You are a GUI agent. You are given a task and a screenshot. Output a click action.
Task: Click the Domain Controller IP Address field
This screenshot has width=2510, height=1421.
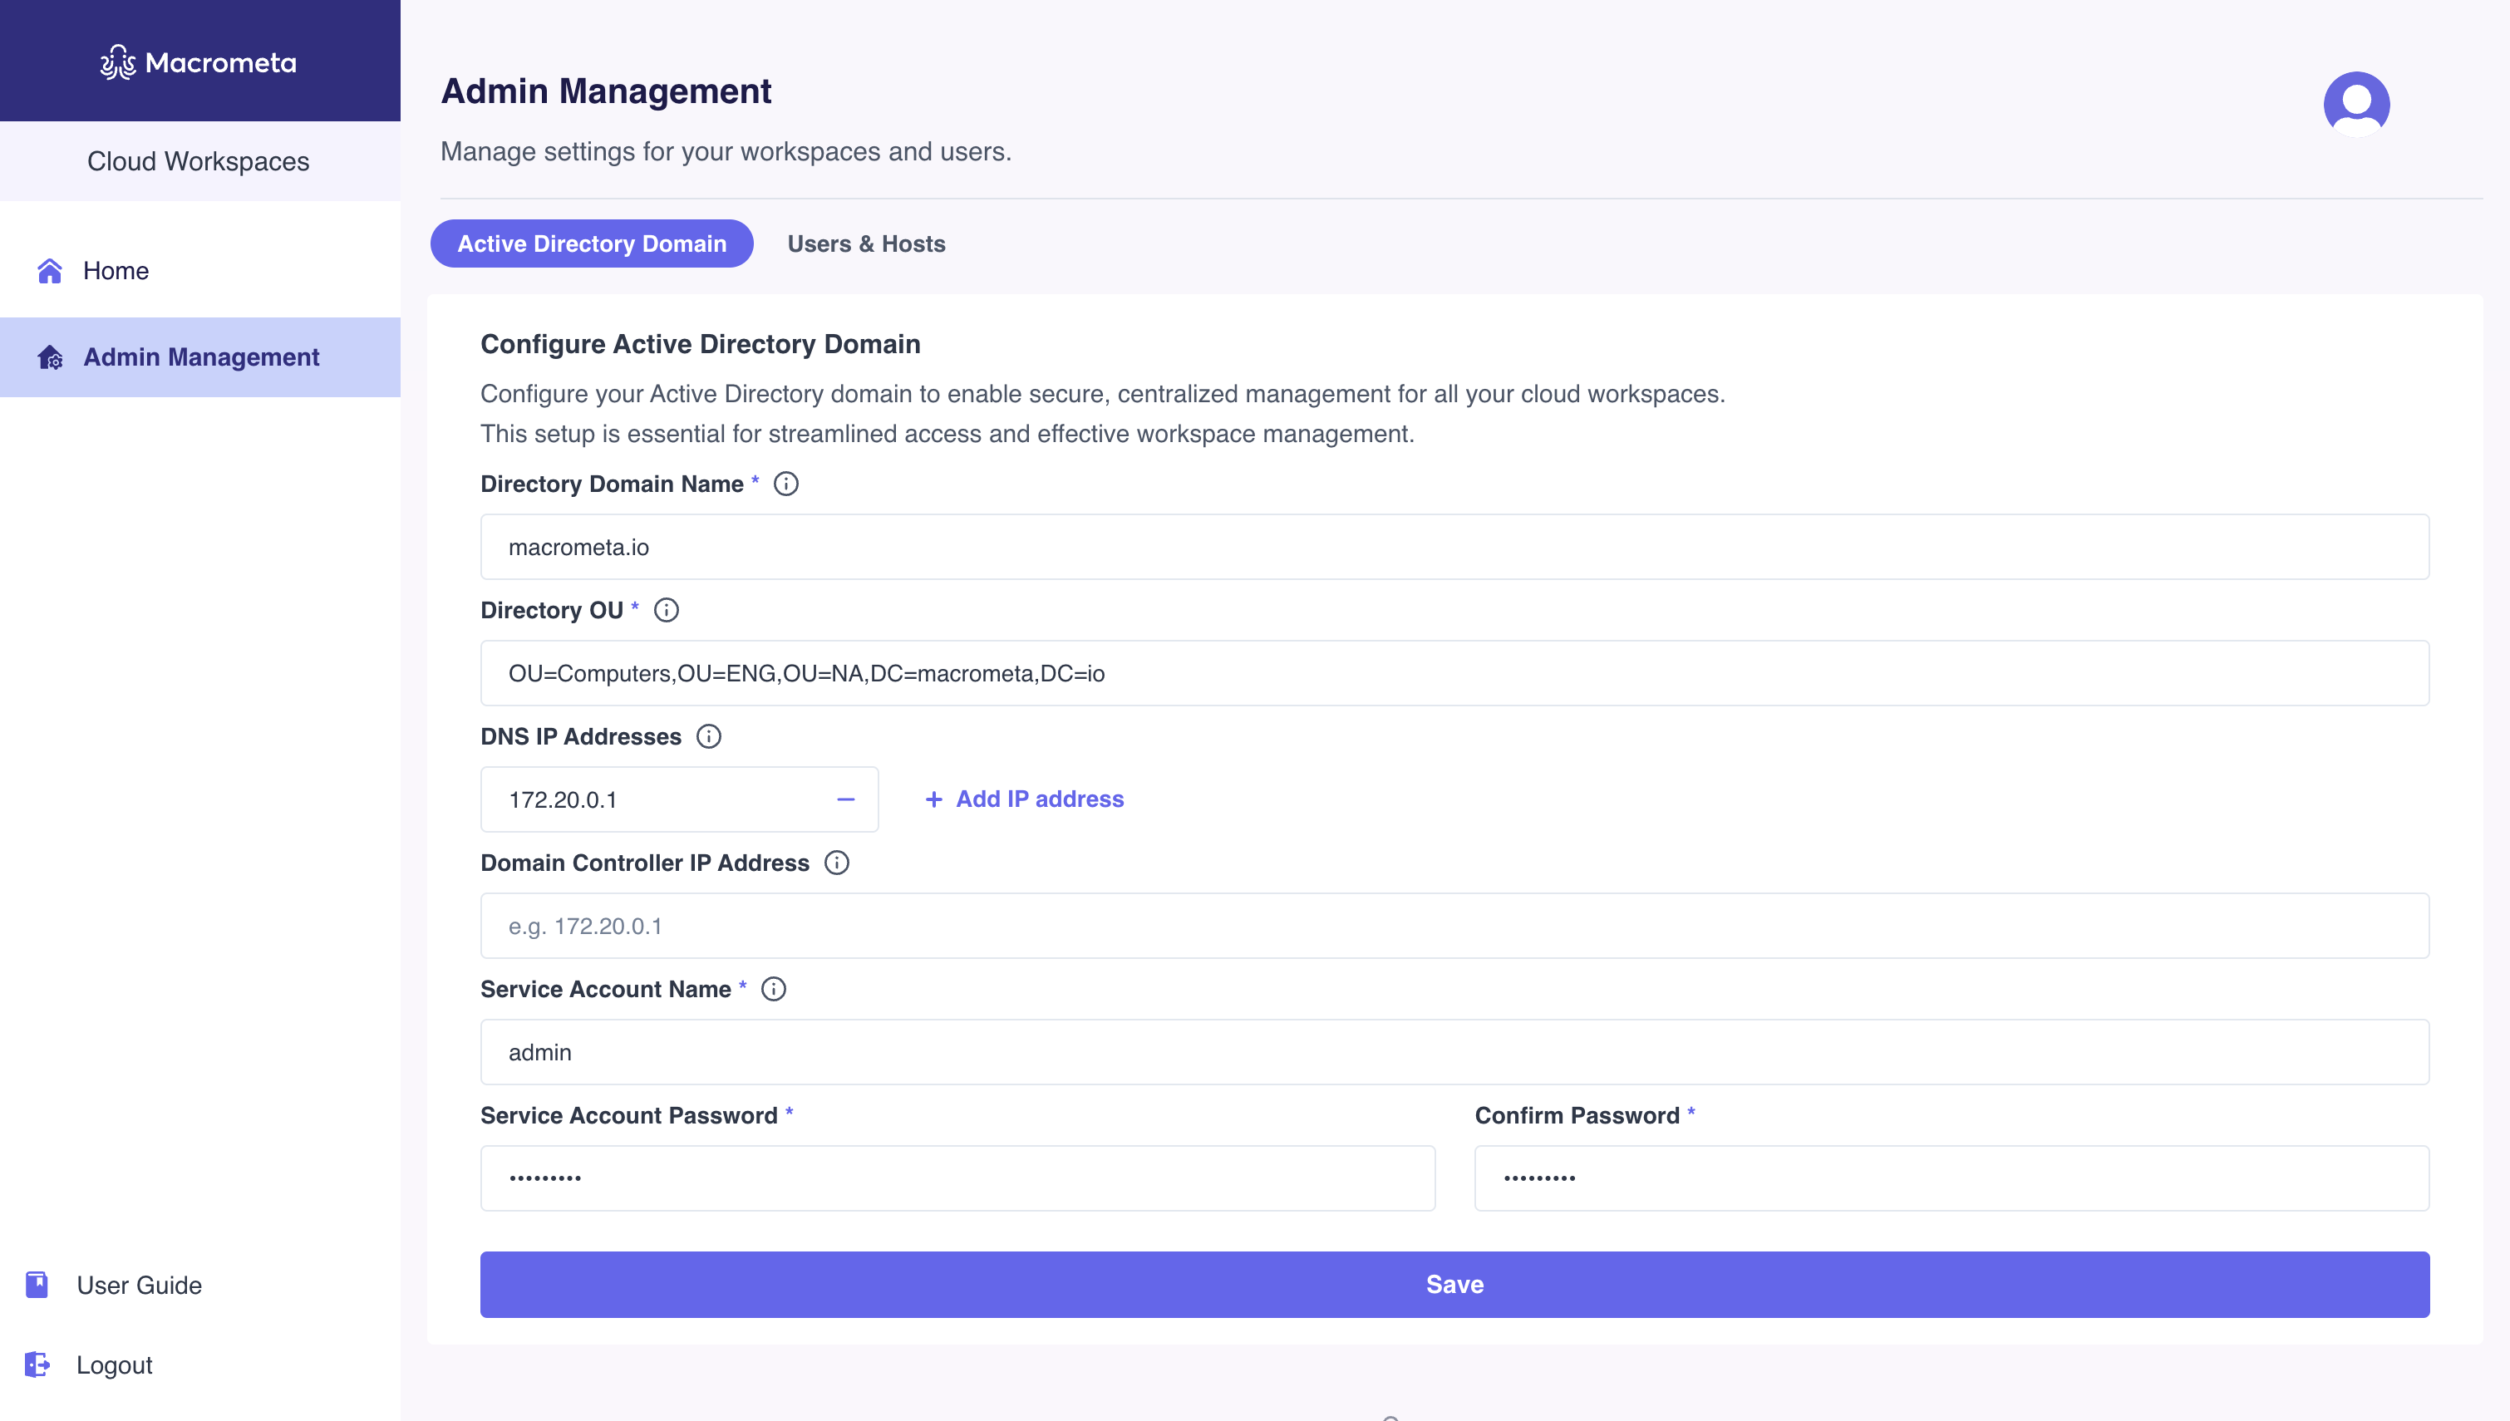click(1455, 926)
